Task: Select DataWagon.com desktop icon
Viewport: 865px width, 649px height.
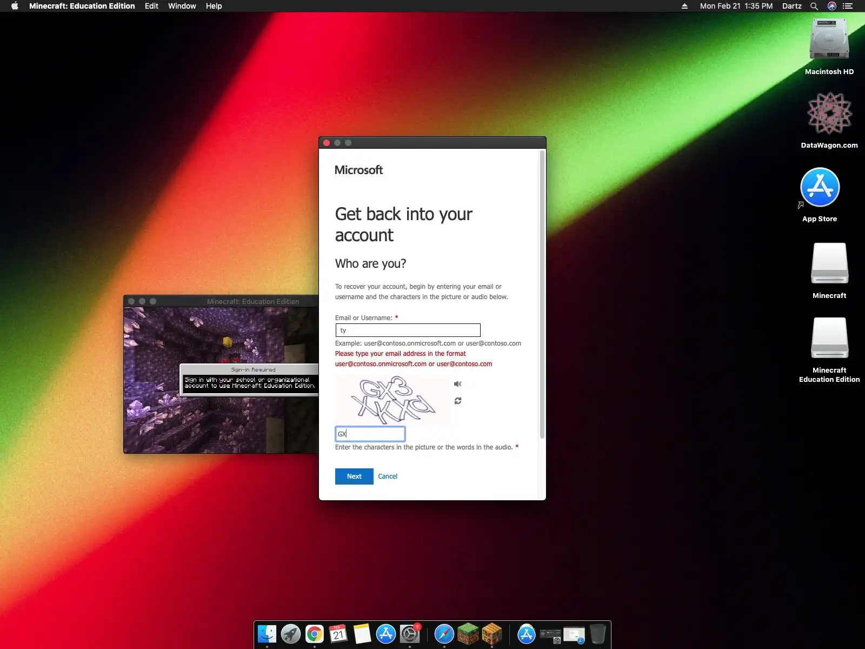Action: pos(829,121)
